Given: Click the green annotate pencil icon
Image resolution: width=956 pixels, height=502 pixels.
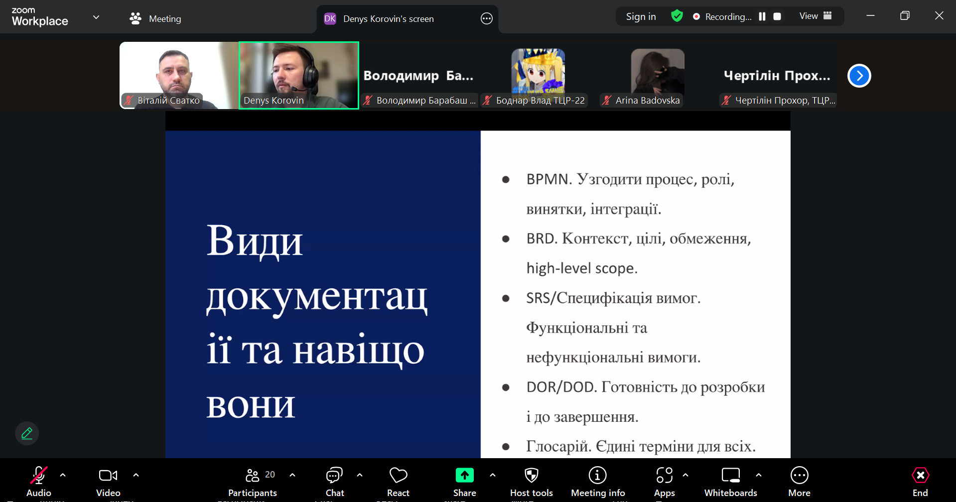Looking at the screenshot, I should pos(27,433).
